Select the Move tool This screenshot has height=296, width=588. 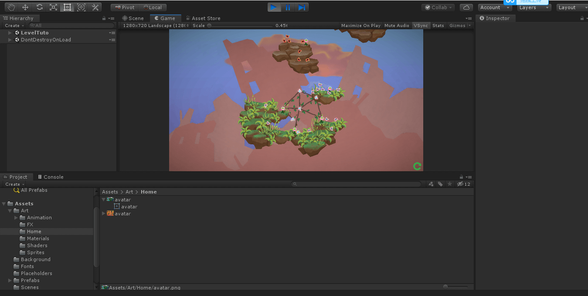[x=25, y=7]
